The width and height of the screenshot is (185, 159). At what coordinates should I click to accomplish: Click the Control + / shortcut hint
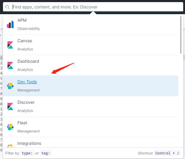click(167, 153)
